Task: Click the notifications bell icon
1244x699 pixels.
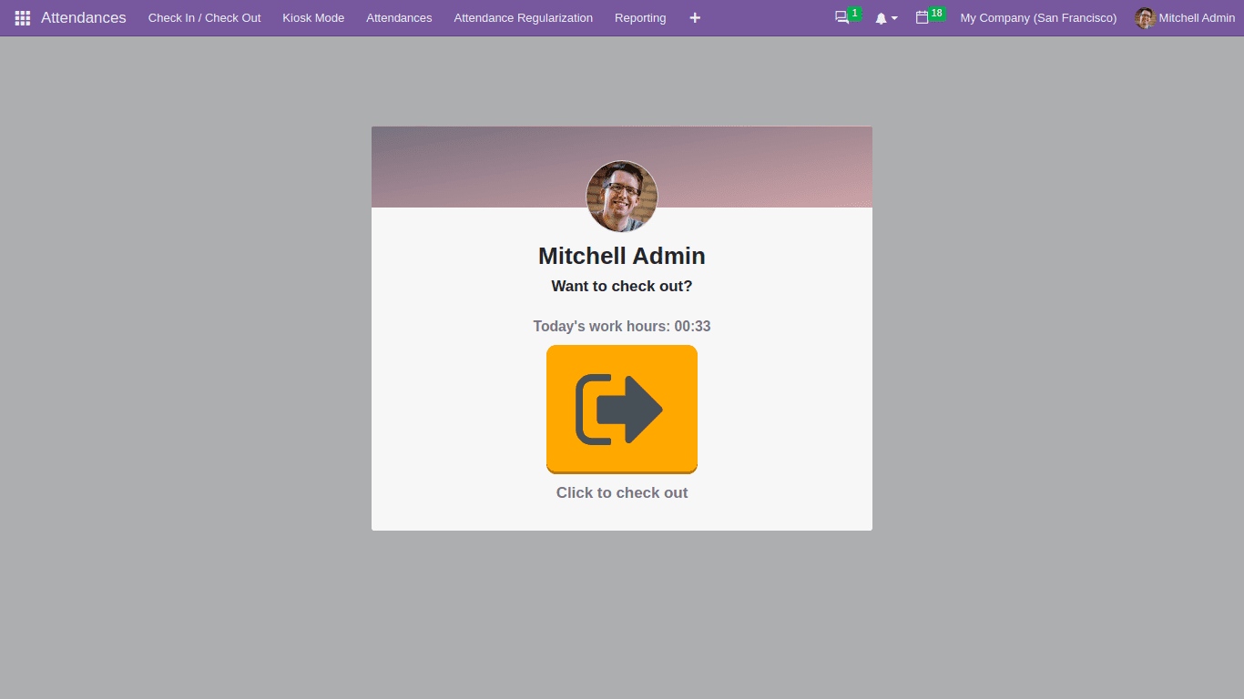Action: (882, 17)
